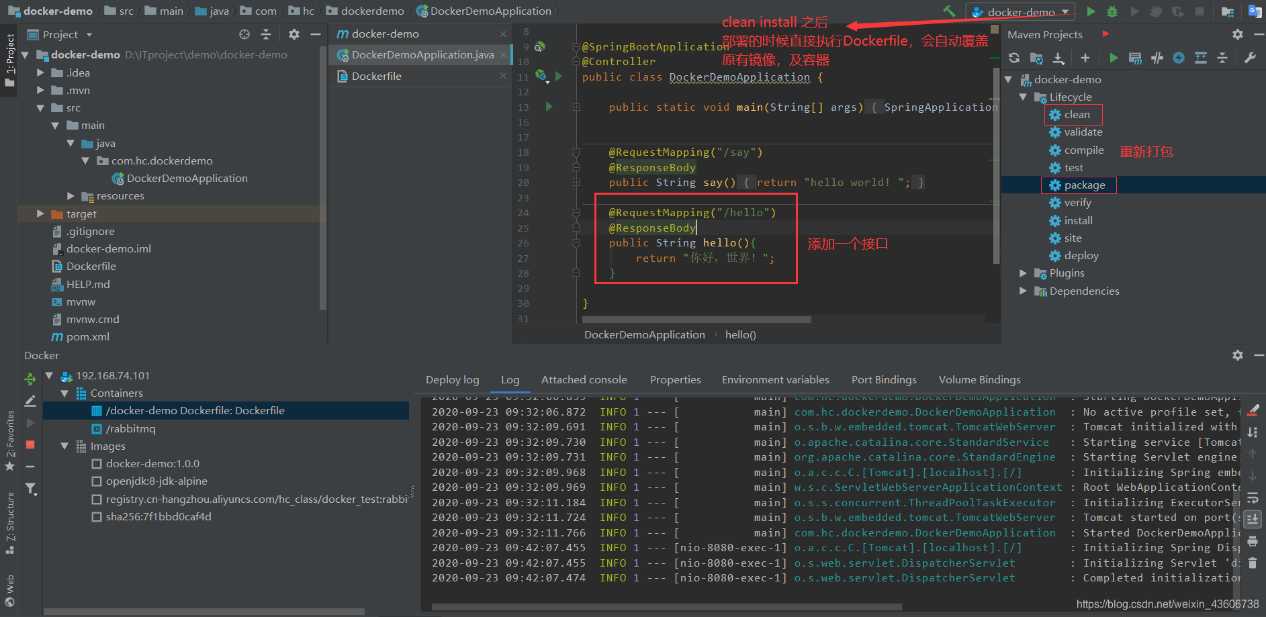The height and width of the screenshot is (617, 1266).
Task: Open Project panel gear settings
Action: (x=293, y=34)
